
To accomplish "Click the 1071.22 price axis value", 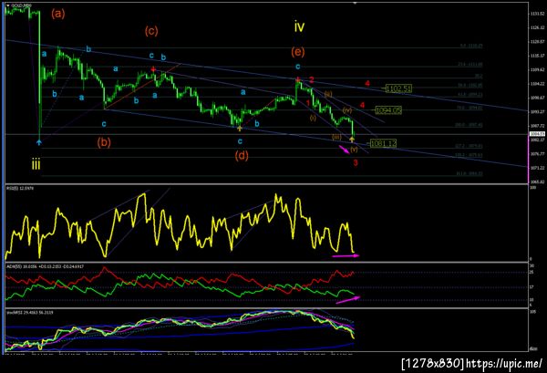I will 537,168.
